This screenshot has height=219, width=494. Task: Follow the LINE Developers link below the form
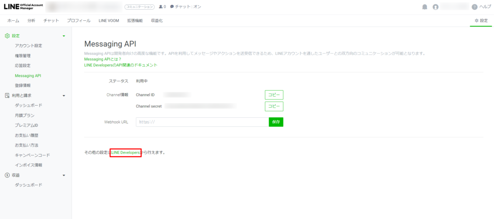[125, 152]
